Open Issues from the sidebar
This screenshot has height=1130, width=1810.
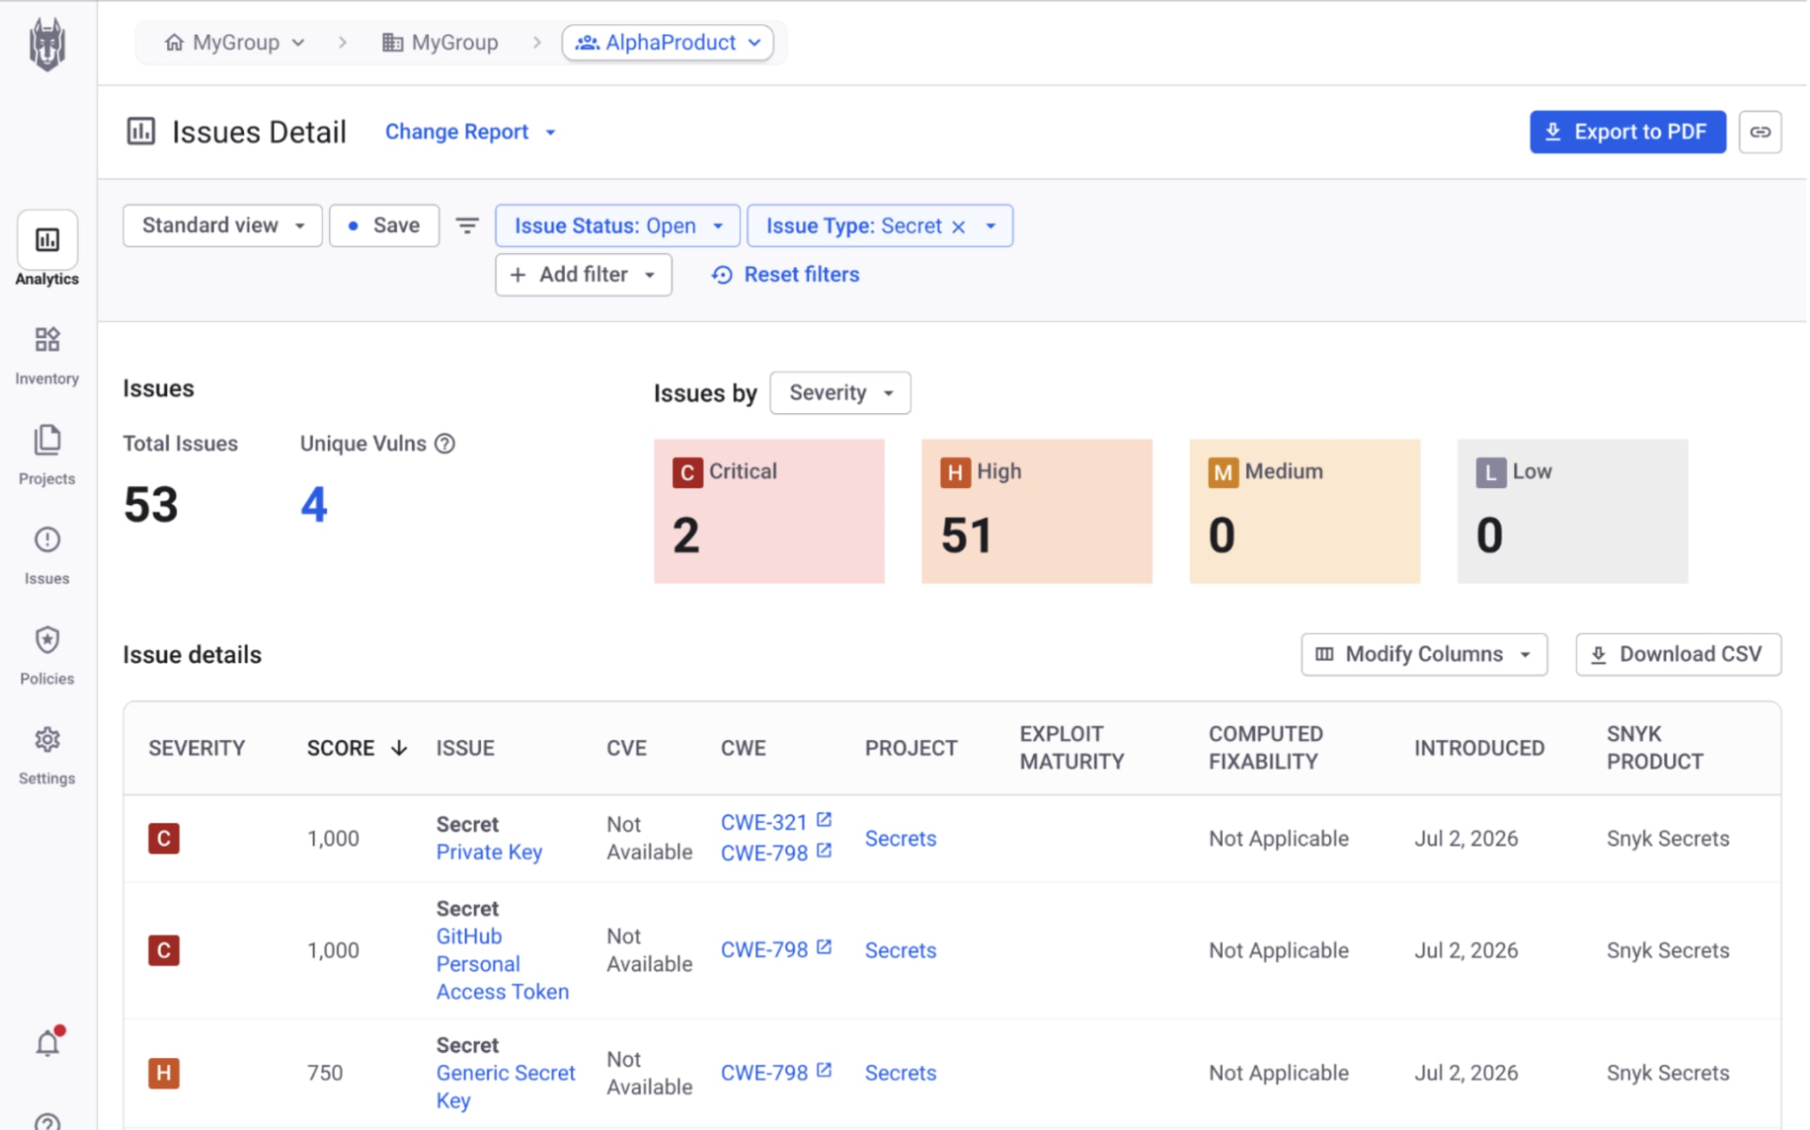[x=47, y=556]
